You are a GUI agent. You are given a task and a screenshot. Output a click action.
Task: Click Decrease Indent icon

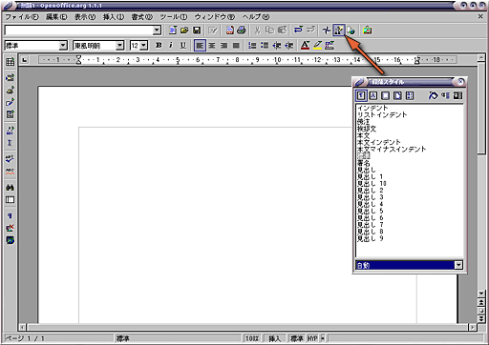[277, 46]
